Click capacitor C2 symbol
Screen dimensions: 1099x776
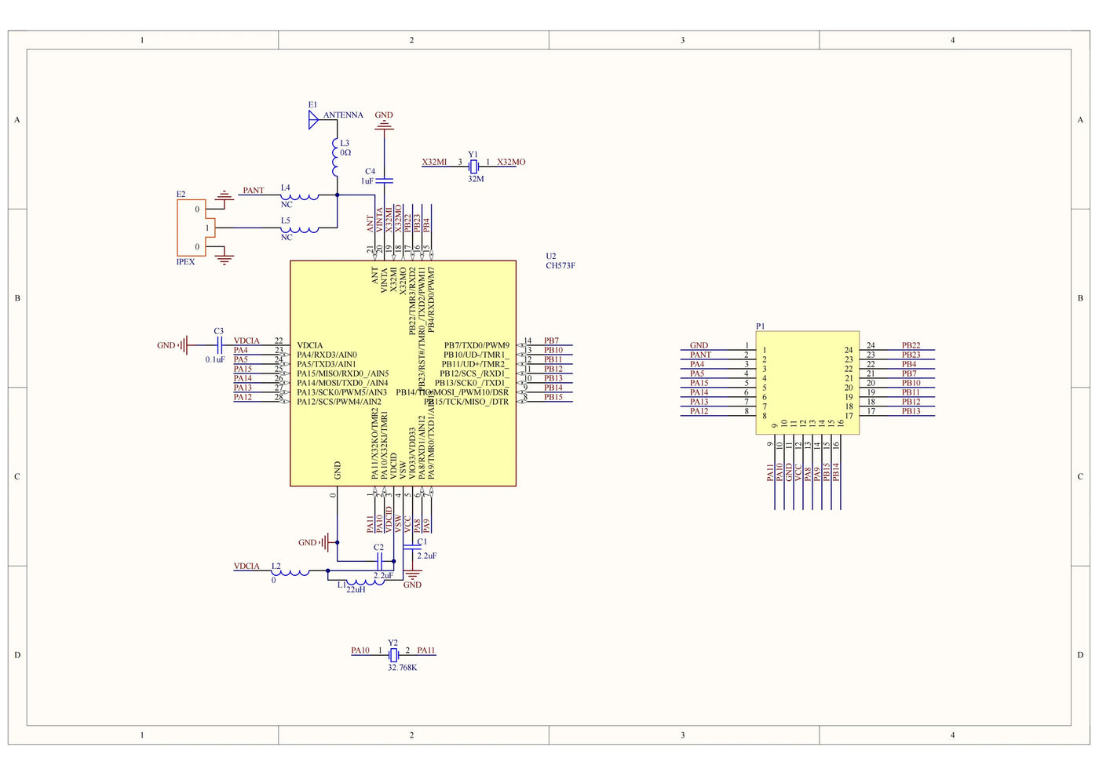coord(380,561)
